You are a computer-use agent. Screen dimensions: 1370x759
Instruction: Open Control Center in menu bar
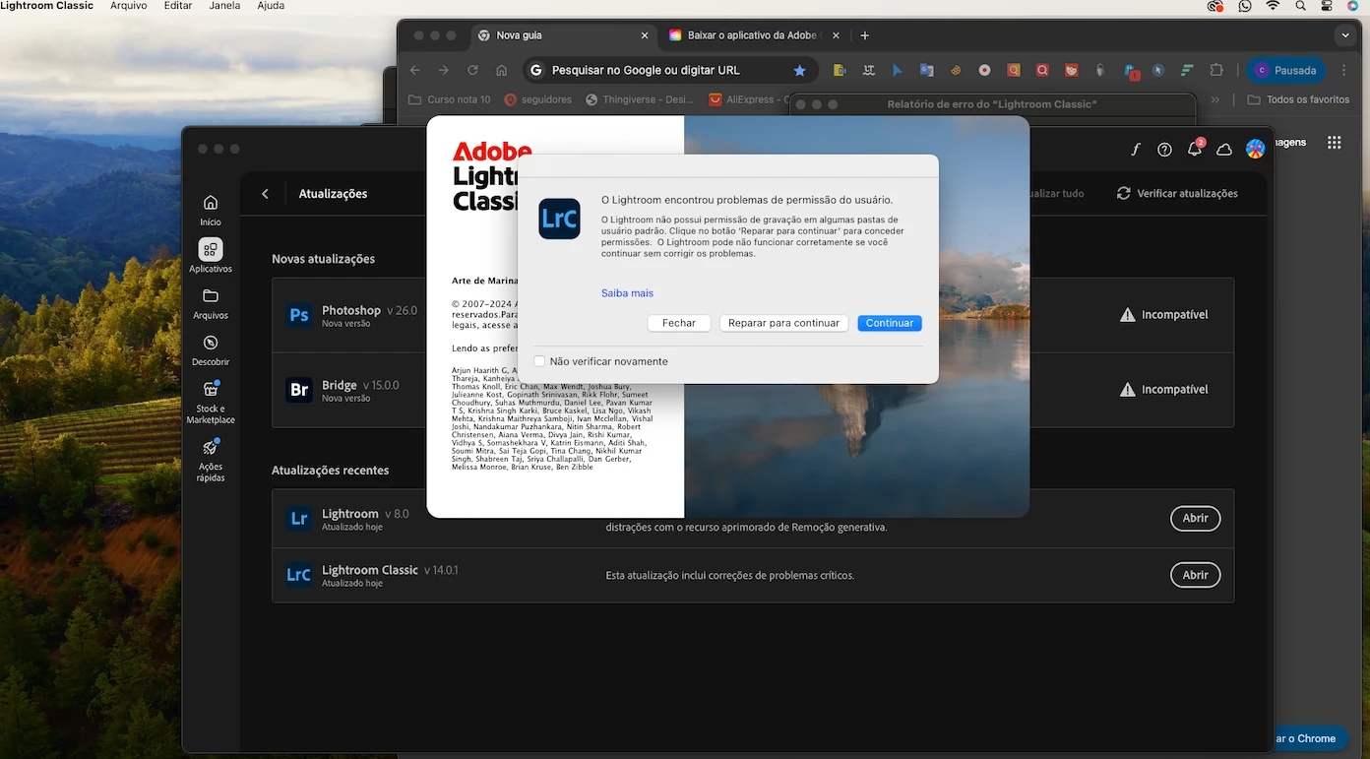(x=1327, y=6)
